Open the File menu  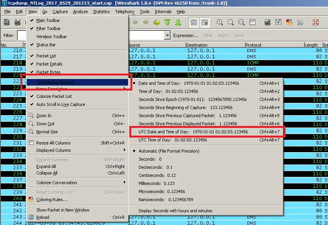point(7,12)
